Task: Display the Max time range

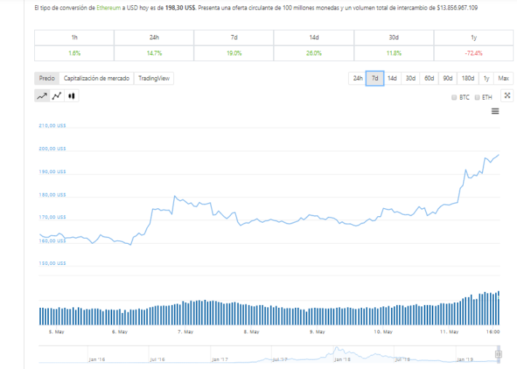Action: pyautogui.click(x=503, y=78)
